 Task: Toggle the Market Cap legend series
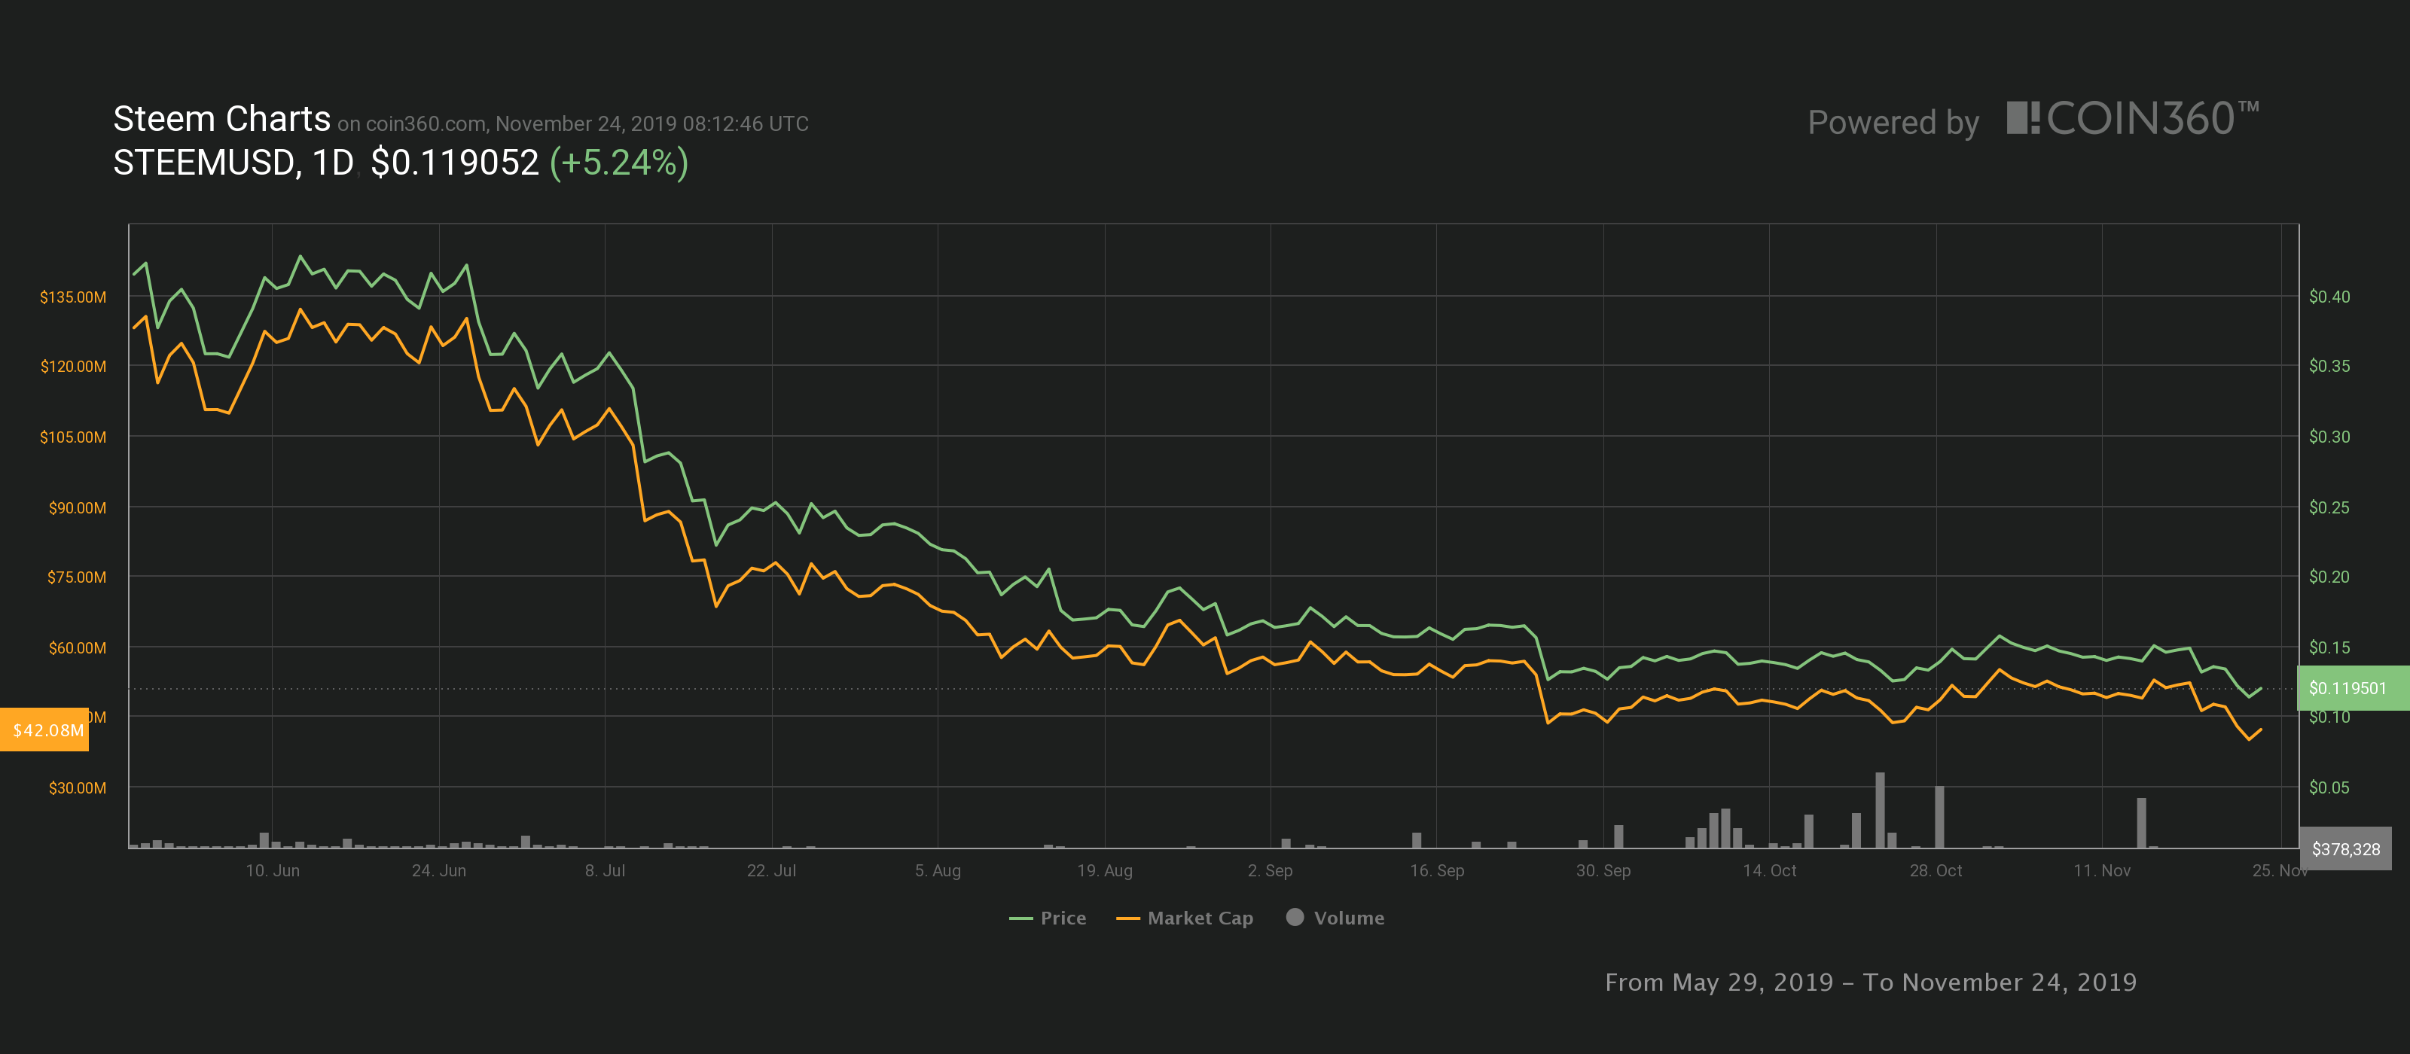click(1200, 918)
